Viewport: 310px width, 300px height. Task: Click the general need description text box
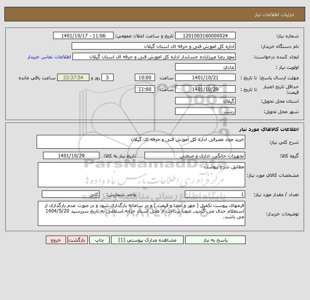(x=141, y=142)
